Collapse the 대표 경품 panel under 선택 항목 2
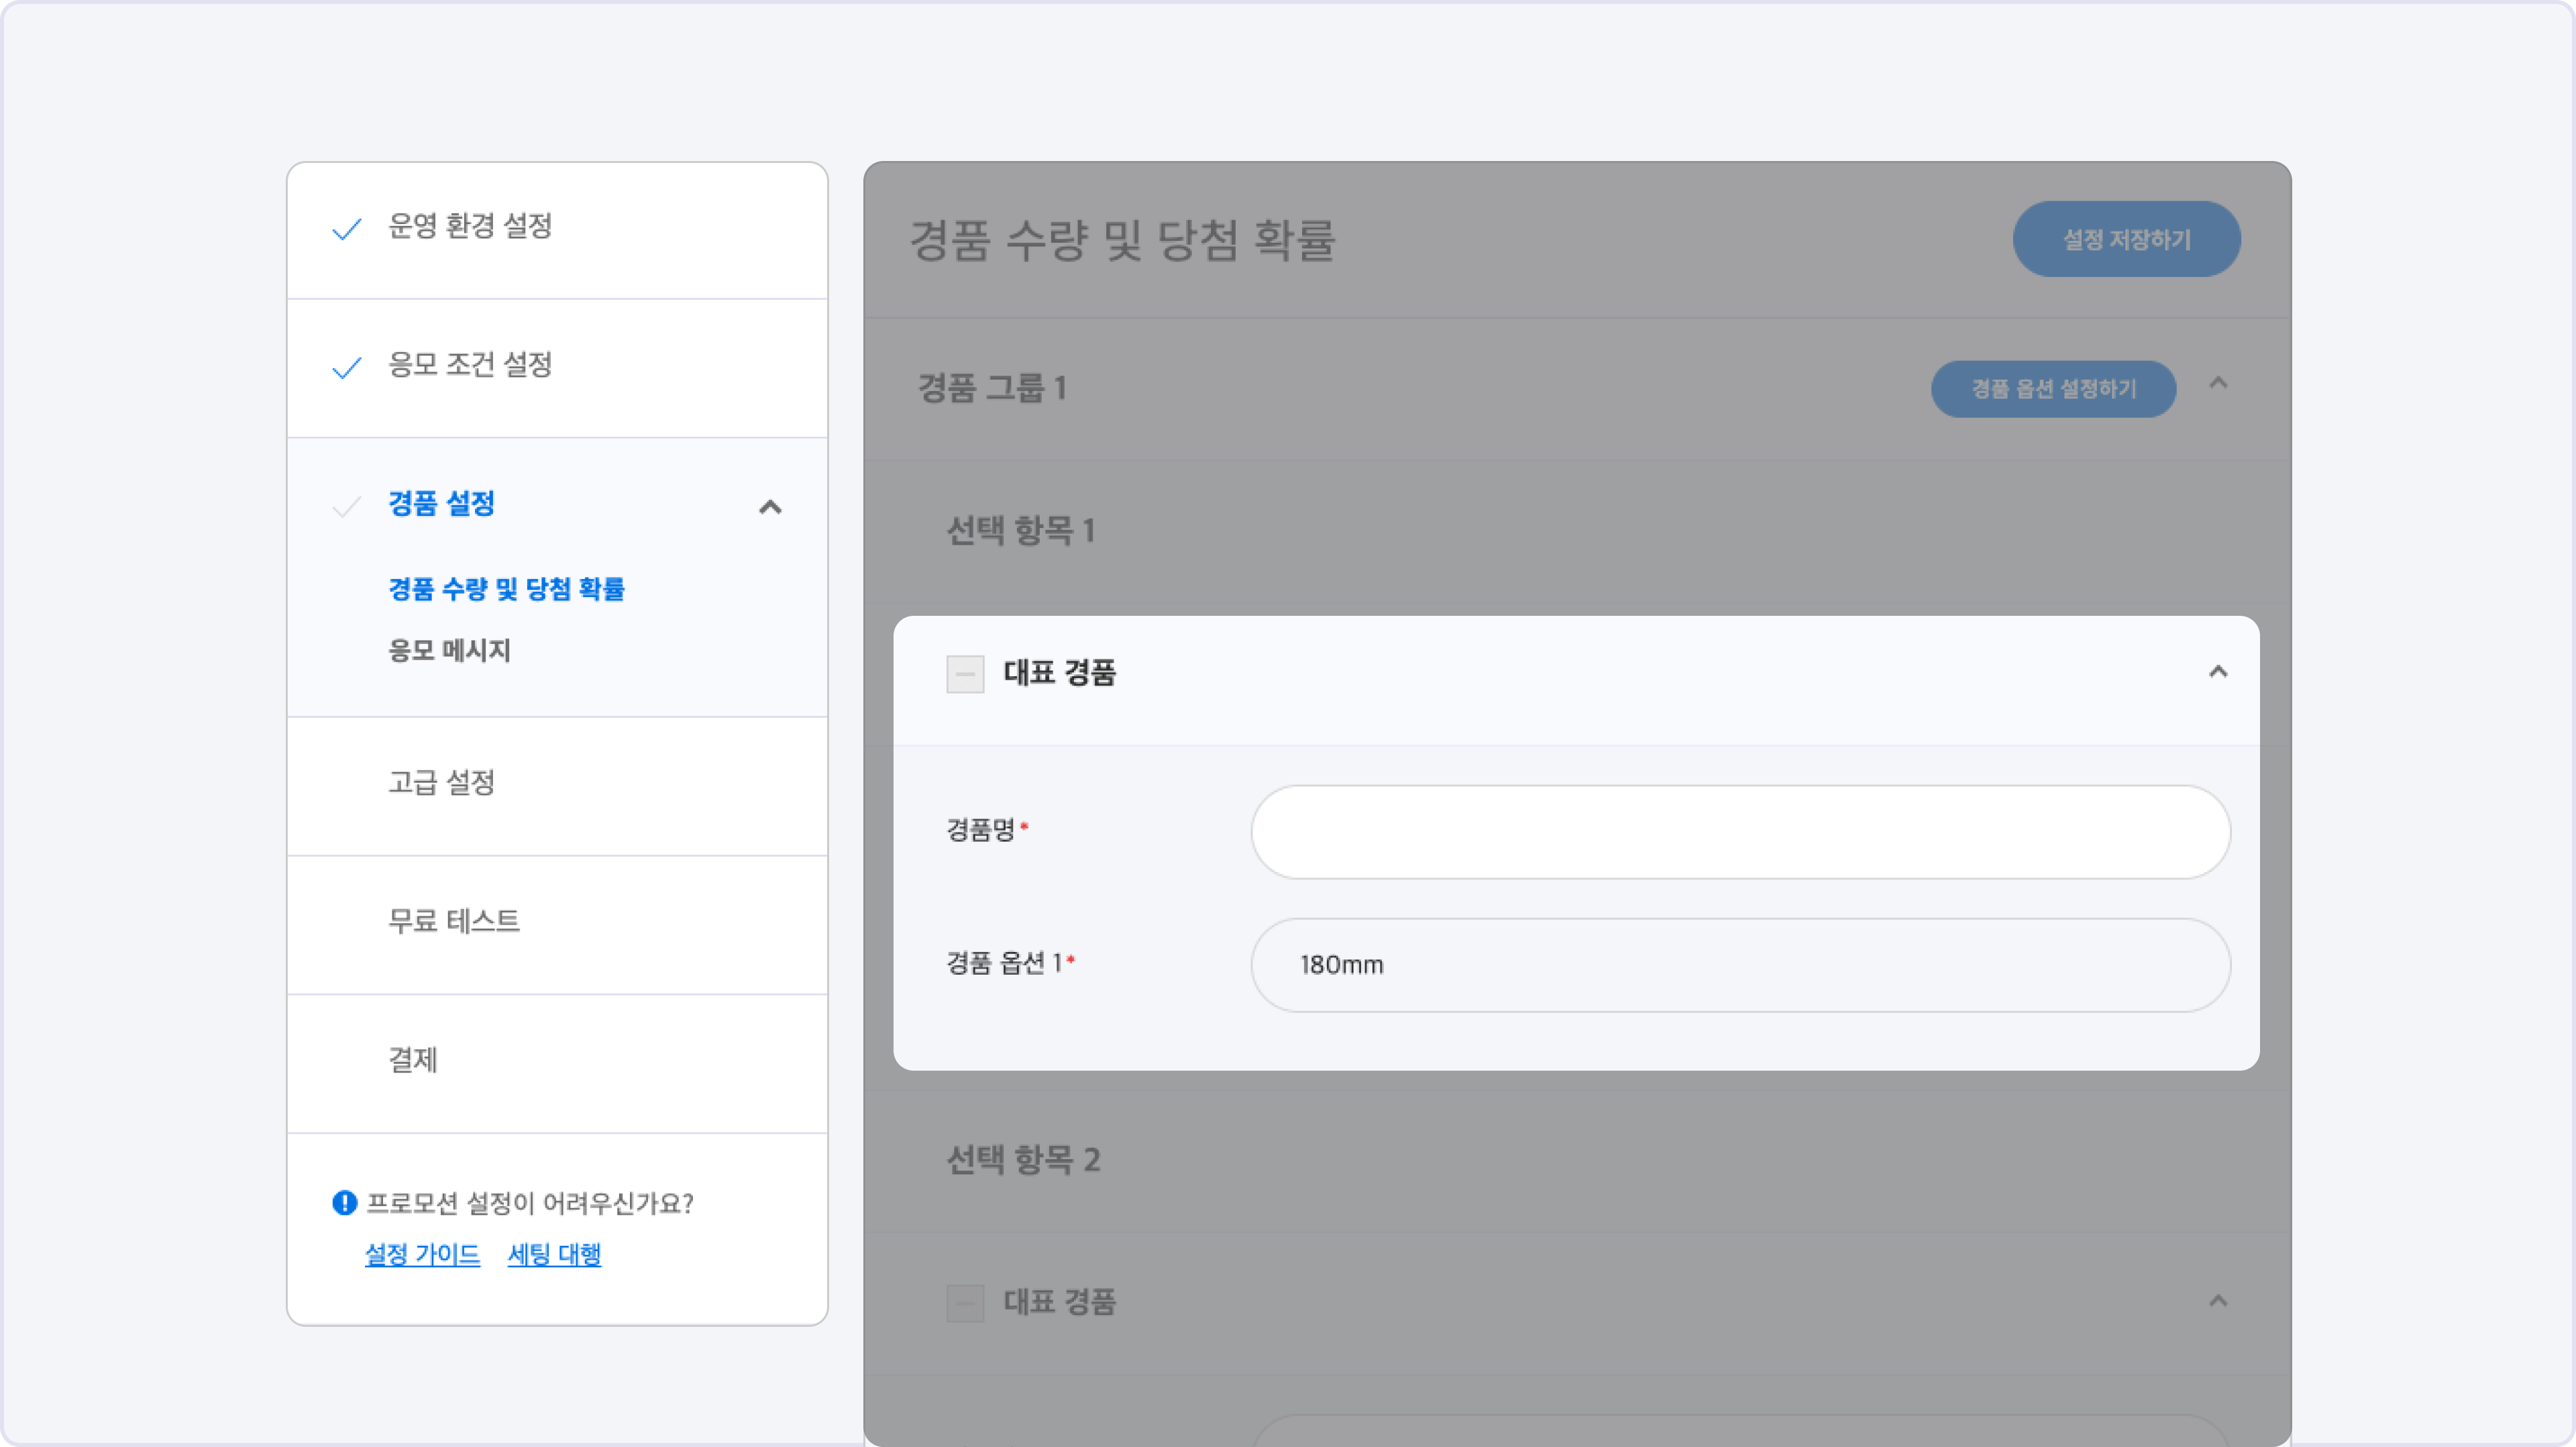2576x1447 pixels. [2218, 1301]
